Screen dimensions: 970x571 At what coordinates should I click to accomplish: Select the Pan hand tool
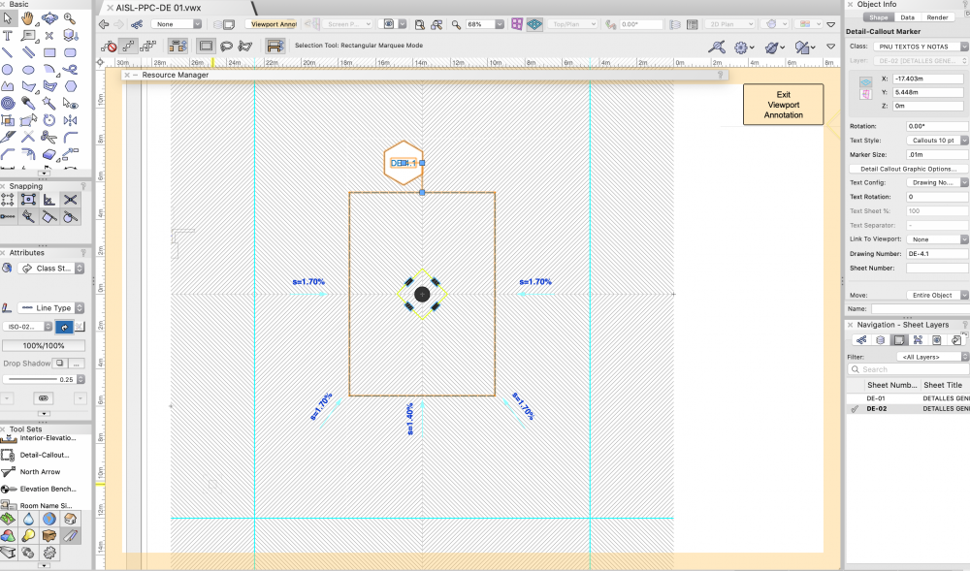pyautogui.click(x=28, y=18)
